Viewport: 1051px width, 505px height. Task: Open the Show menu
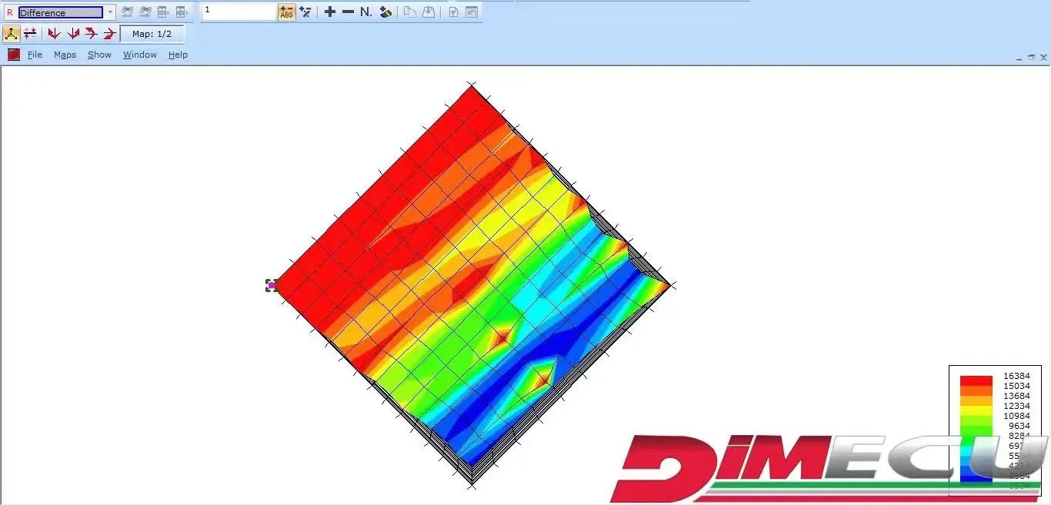[x=99, y=55]
